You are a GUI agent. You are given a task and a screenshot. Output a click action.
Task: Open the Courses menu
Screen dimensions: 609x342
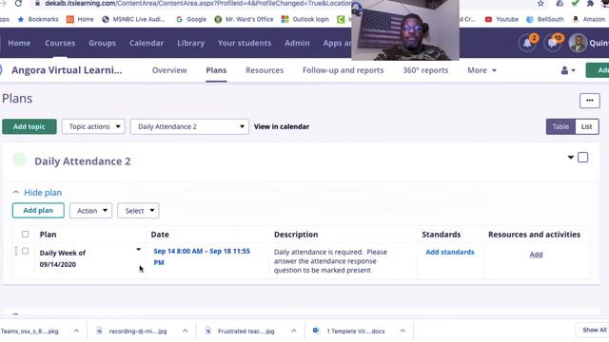tap(60, 43)
